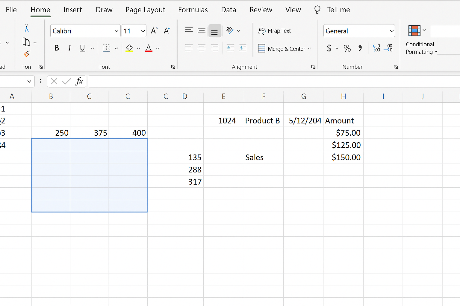Screen dimensions: 460x306
Task: Switch to the Page Layout tab
Action: [x=145, y=10]
